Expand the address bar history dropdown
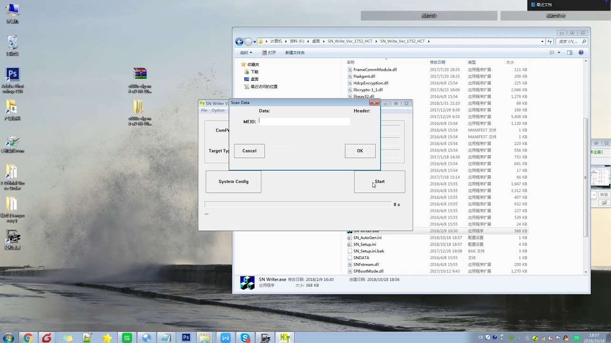The width and height of the screenshot is (611, 343). pyautogui.click(x=542, y=41)
